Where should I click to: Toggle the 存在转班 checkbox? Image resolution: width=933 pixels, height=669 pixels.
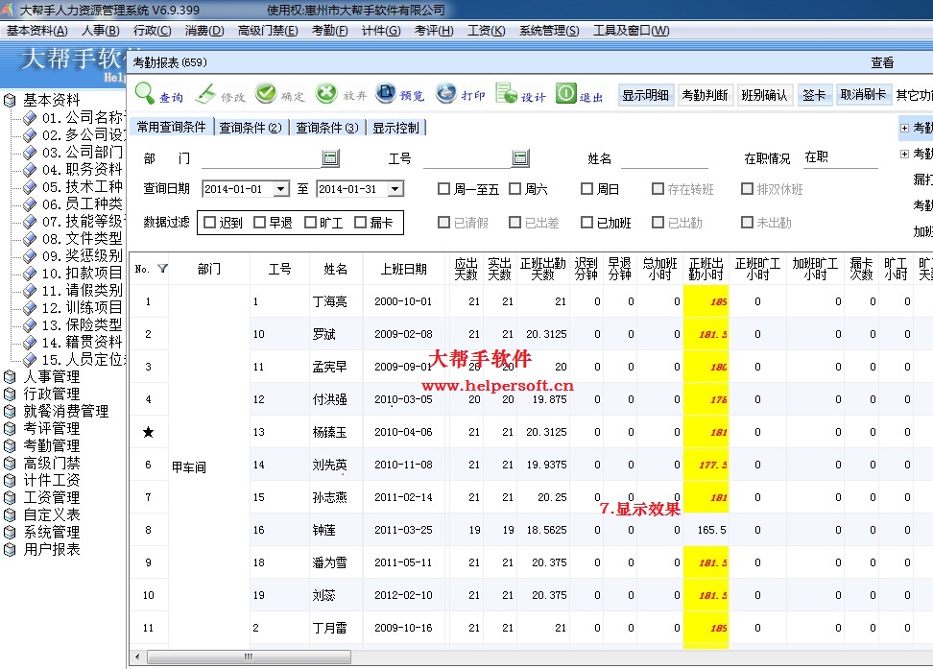point(658,189)
